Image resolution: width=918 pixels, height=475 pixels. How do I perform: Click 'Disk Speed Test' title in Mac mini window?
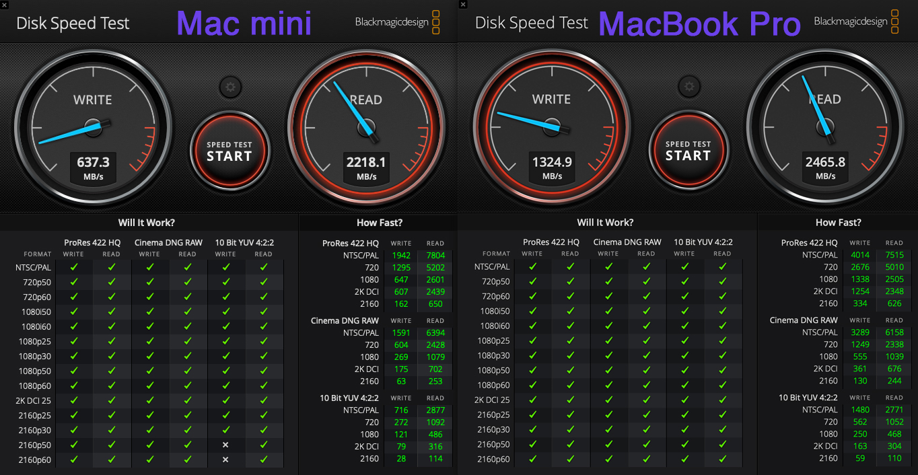coord(73,24)
